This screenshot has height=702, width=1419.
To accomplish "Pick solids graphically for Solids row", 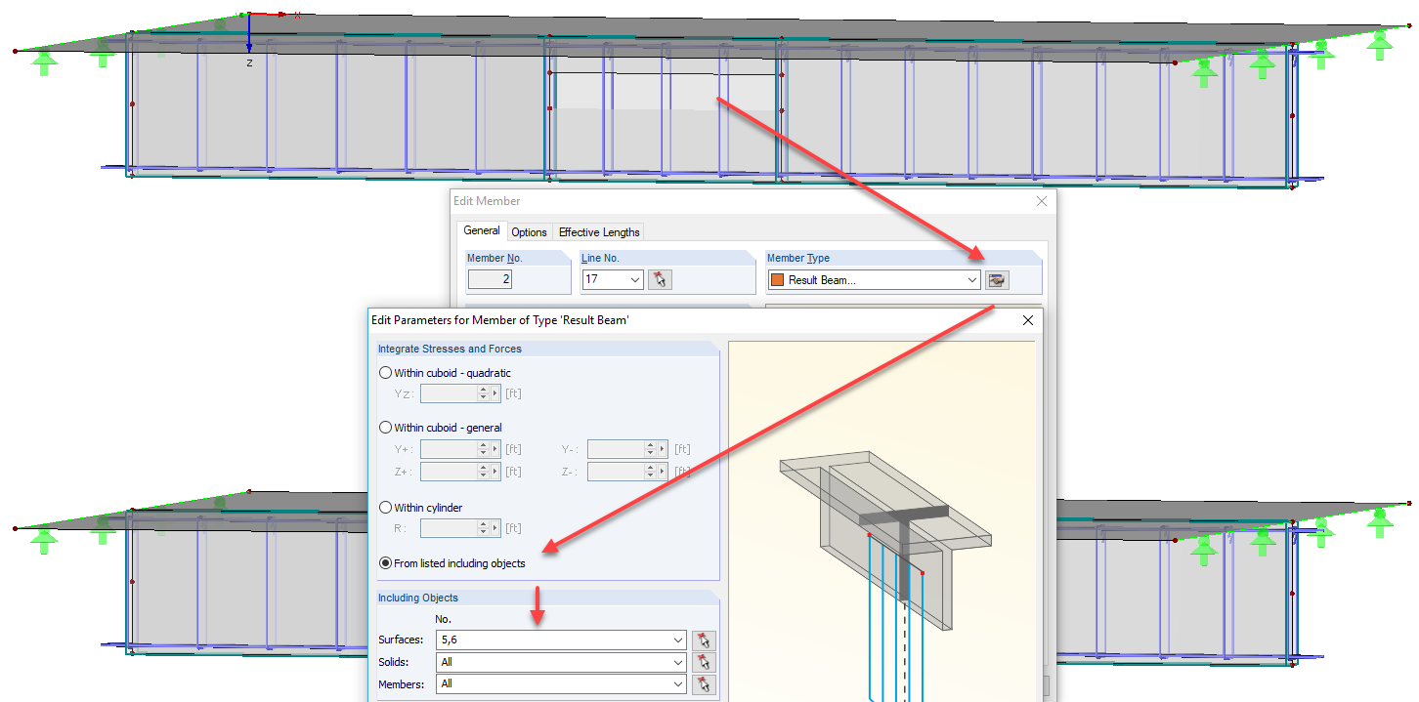I will coord(704,663).
